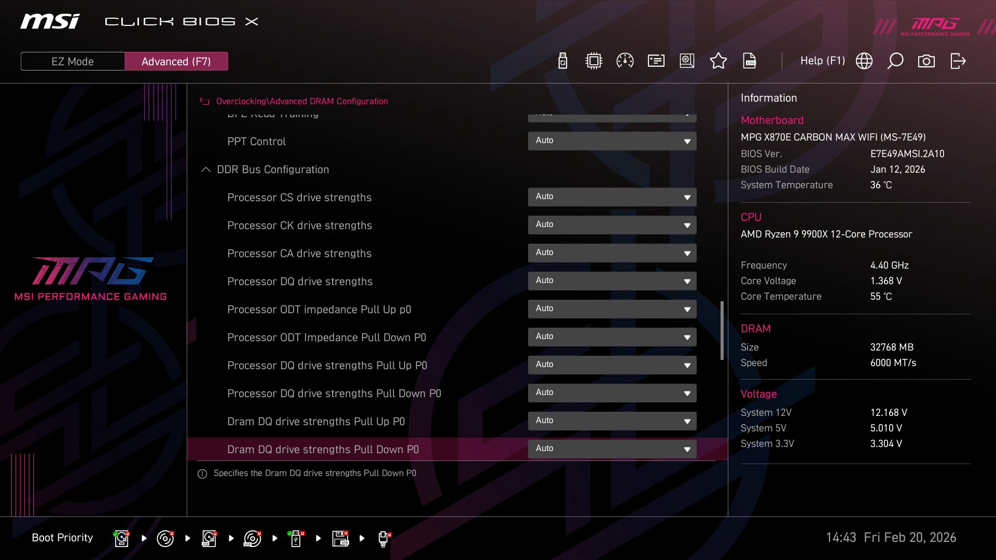Go back via Overclocking\Advanced DRAM Configuration breadcrumb
This screenshot has height=560, width=996.
click(x=302, y=101)
